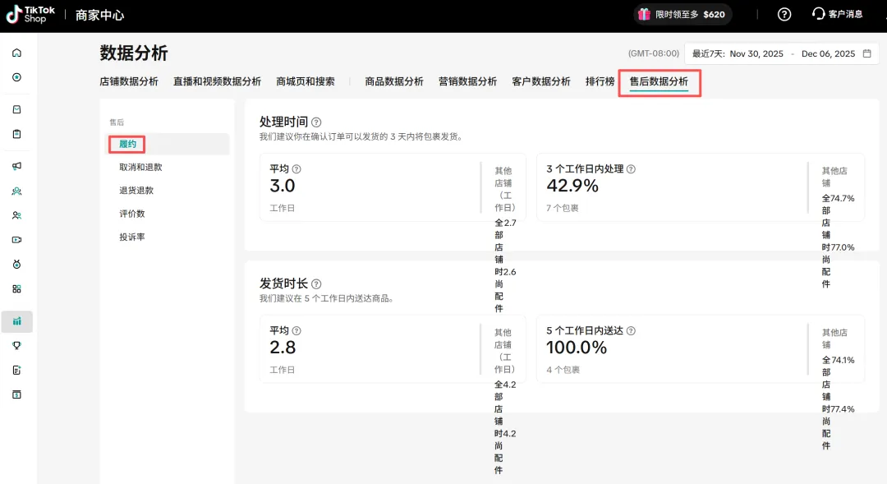The width and height of the screenshot is (887, 484).
Task: Show info tooltip beside 处理时间 heading
Action: 316,122
